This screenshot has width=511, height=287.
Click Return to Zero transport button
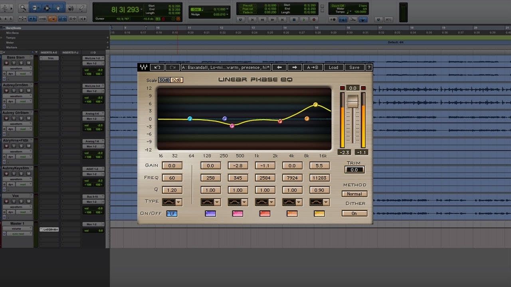pos(252,19)
